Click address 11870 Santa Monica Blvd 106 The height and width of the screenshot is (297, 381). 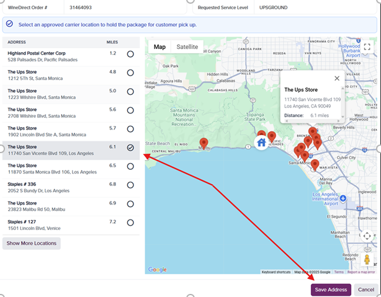tap(52, 172)
